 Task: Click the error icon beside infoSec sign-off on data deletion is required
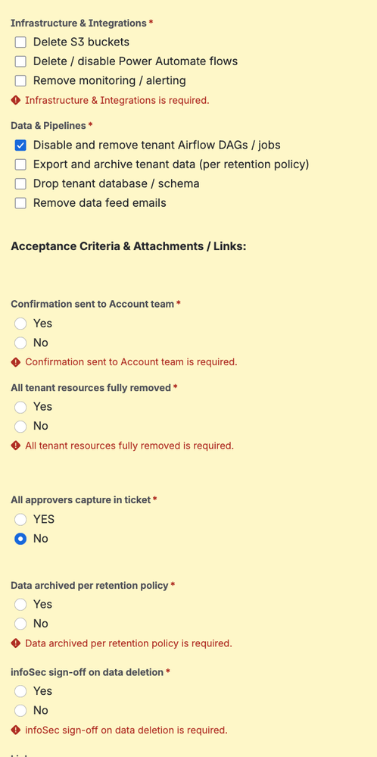point(15,730)
